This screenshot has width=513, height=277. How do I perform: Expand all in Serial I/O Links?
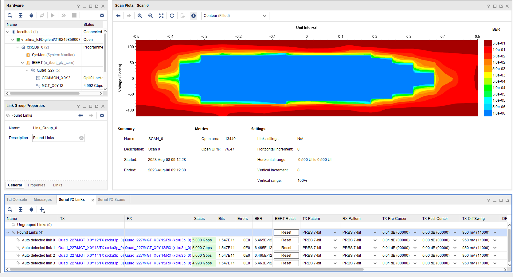[31, 209]
